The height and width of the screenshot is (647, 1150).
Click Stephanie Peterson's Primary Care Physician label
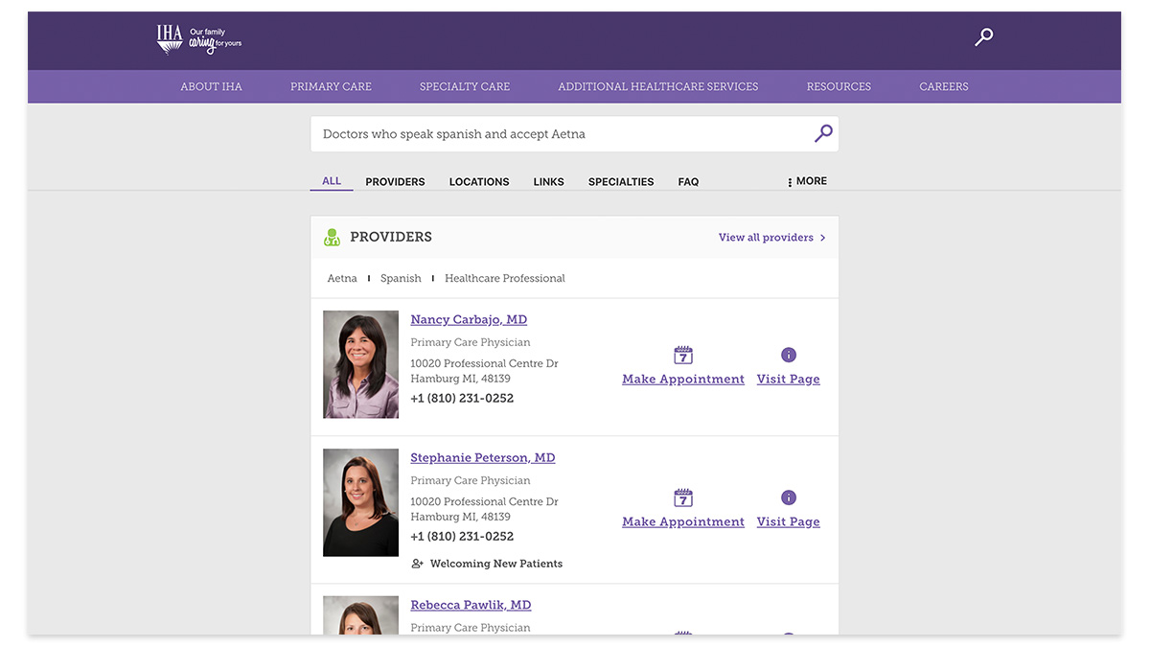click(x=471, y=481)
